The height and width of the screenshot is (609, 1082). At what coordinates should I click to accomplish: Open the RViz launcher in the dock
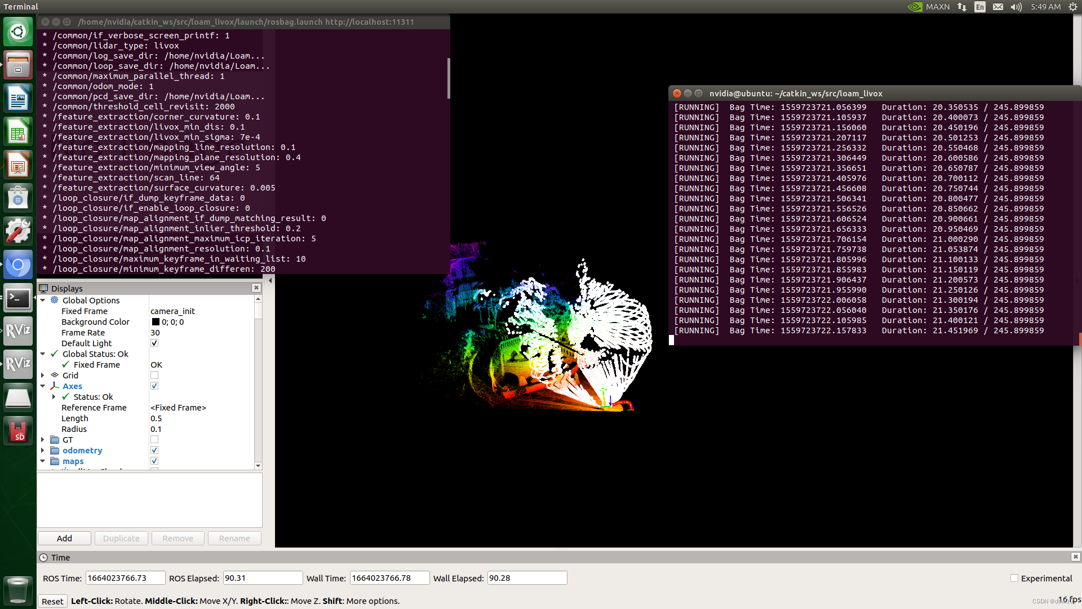18,331
